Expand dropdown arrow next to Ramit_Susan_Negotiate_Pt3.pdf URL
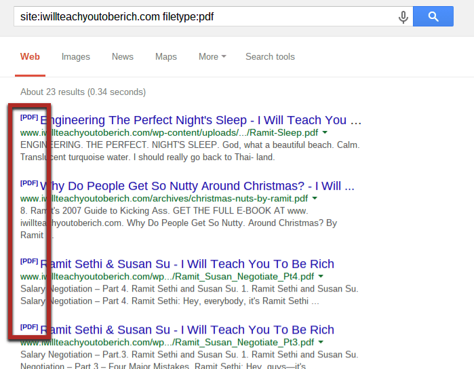Screen dimensions: 474x369 [x=321, y=342]
